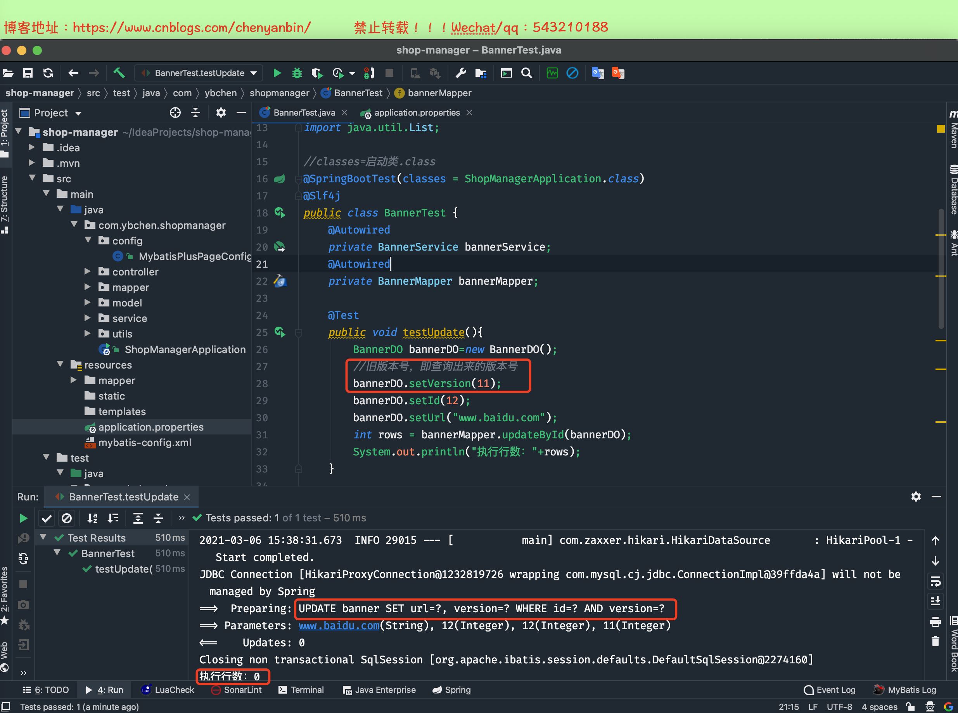The image size is (958, 713).
Task: Toggle Show Ignored tests with the slash icon
Action: pos(67,518)
